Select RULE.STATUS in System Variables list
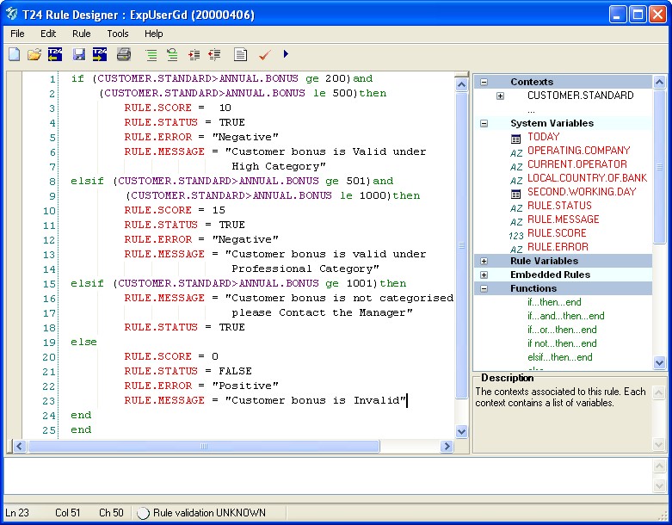This screenshot has height=525, width=672. pyautogui.click(x=559, y=206)
